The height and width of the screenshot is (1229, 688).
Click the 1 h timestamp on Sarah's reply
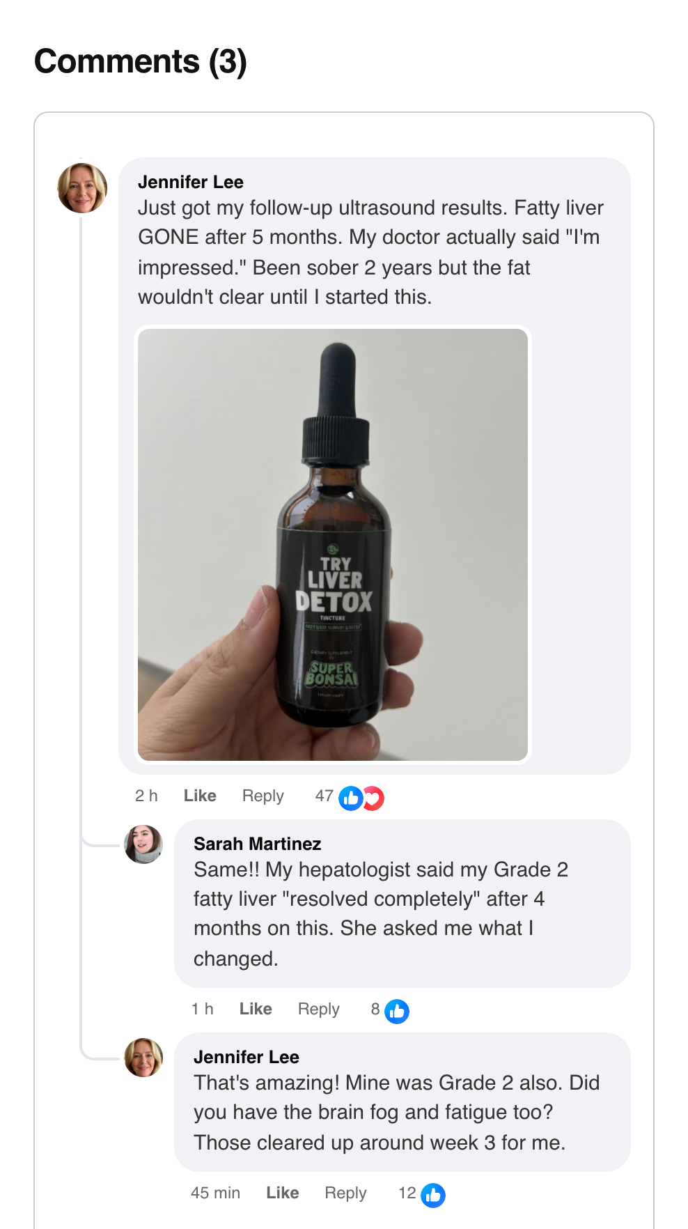[x=202, y=1009]
